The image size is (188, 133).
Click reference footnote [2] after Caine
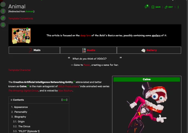point(28,86)
